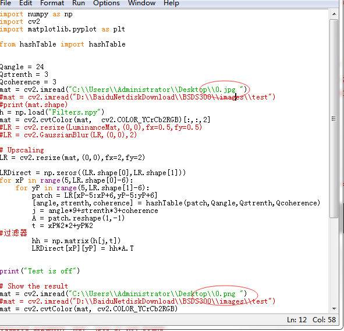Screen dimensions: 344x331
Task: Click the "Ln: 12" status bar indicator
Action: [x=297, y=320]
